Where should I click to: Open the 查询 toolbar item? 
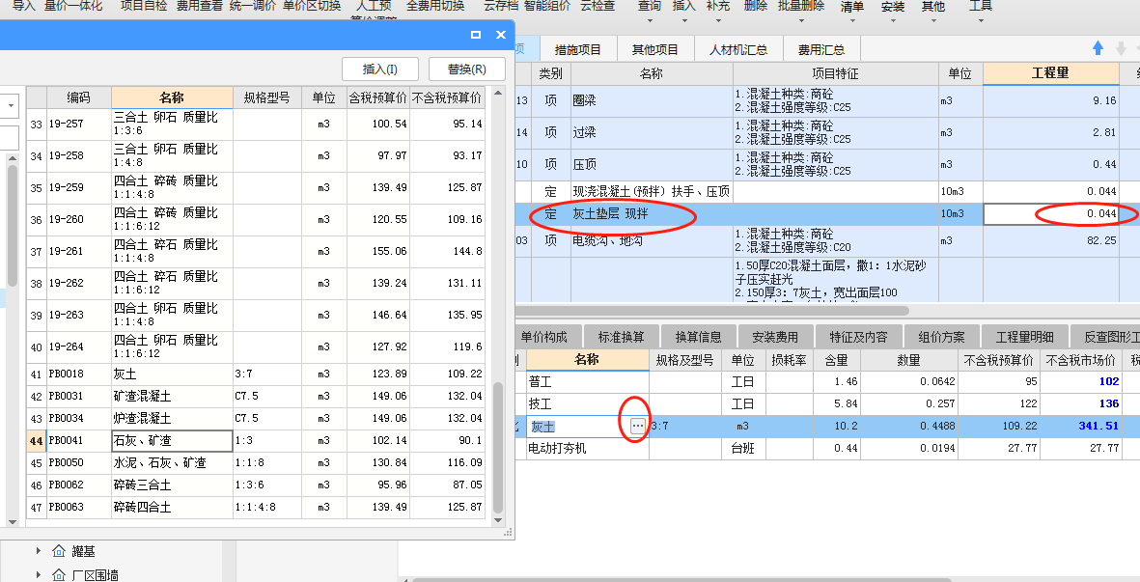click(650, 7)
